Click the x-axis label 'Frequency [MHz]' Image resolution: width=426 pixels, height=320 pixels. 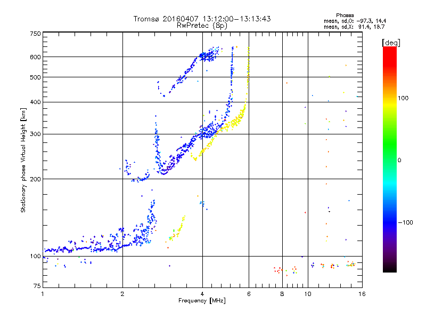(202, 301)
